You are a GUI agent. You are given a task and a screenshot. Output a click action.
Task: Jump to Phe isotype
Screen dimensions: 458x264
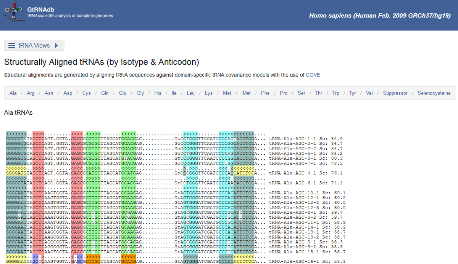(x=265, y=93)
